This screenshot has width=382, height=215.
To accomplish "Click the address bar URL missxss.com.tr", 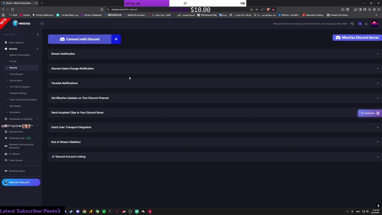I will click(124, 9).
